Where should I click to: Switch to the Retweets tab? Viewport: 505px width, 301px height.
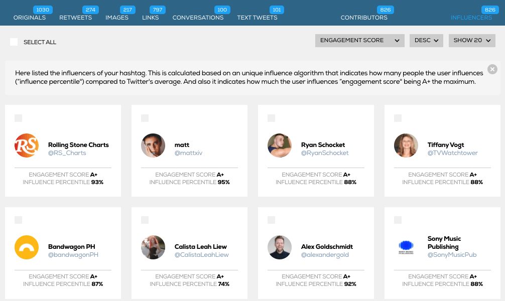tap(75, 18)
